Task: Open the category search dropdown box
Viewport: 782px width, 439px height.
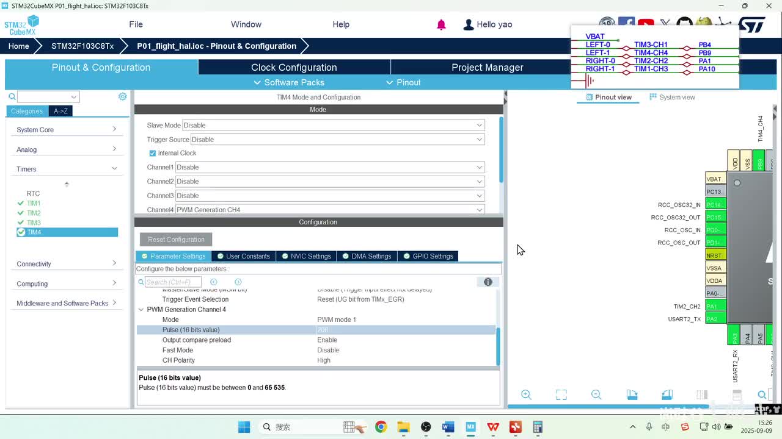Action: pos(48,96)
